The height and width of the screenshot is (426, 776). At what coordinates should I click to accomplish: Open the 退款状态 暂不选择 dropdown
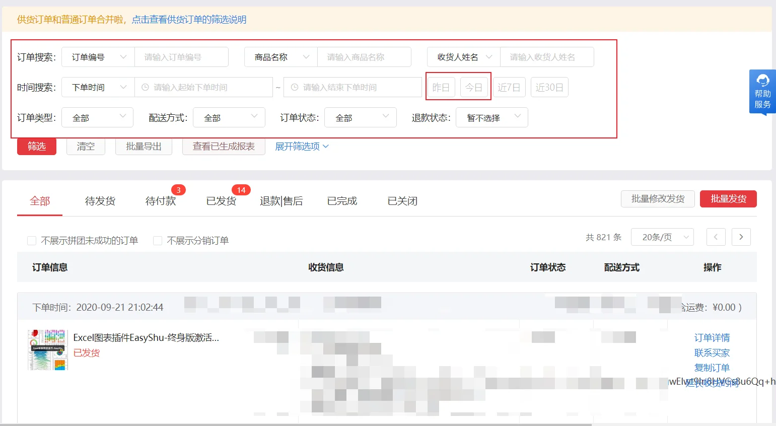point(491,117)
